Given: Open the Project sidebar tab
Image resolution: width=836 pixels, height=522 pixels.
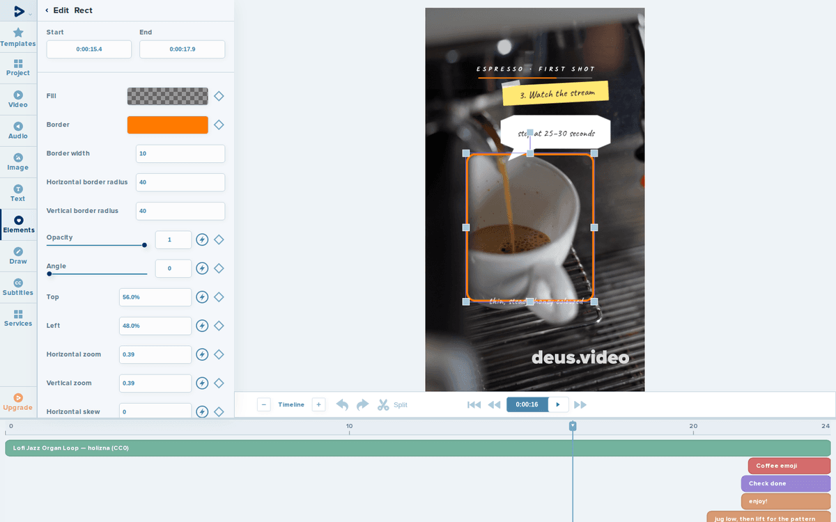Looking at the screenshot, I should coord(18,68).
